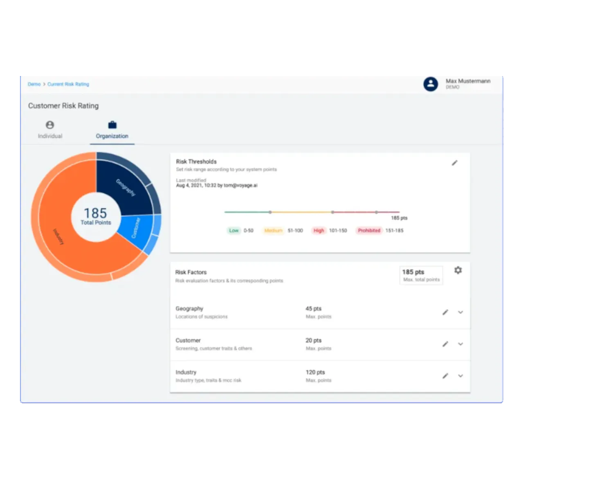Select the Low risk badge
This screenshot has height=503, width=589.
click(x=234, y=230)
